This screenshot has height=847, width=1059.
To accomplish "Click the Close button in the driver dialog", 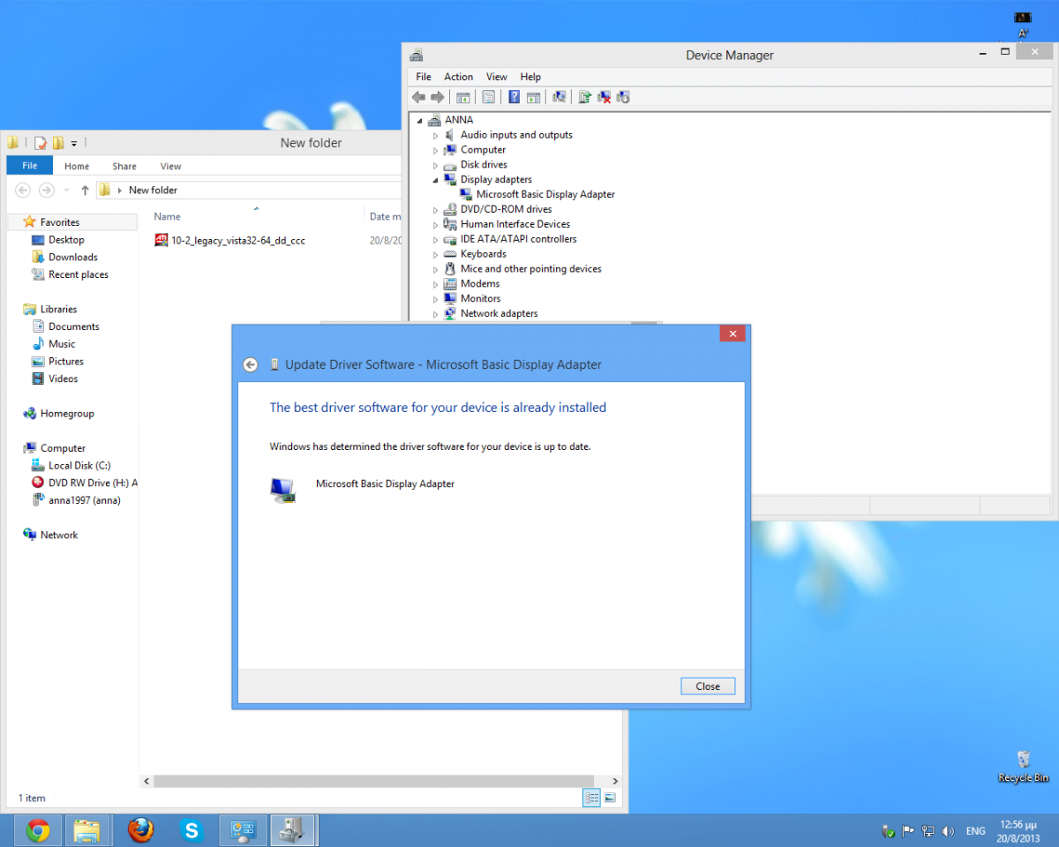I will tap(708, 686).
